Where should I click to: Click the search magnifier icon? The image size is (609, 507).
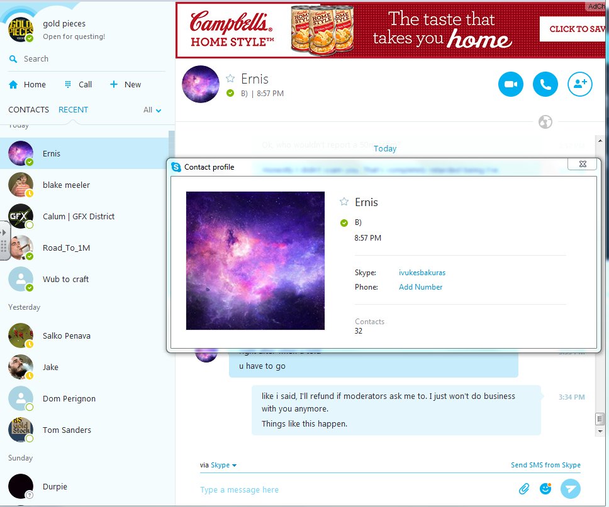[13, 59]
